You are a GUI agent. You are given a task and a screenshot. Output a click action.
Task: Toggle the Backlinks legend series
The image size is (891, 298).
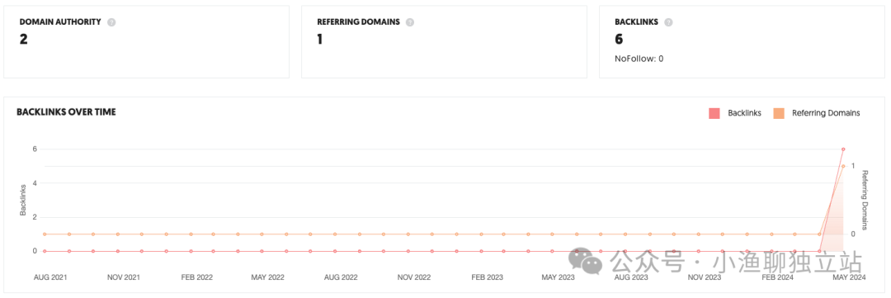click(x=735, y=113)
